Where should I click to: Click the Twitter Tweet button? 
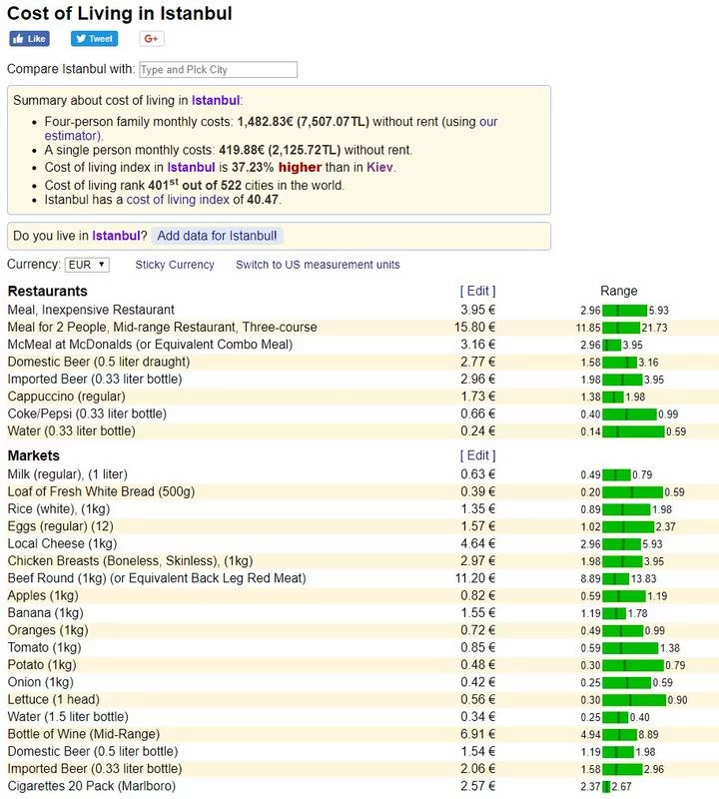pyautogui.click(x=94, y=39)
